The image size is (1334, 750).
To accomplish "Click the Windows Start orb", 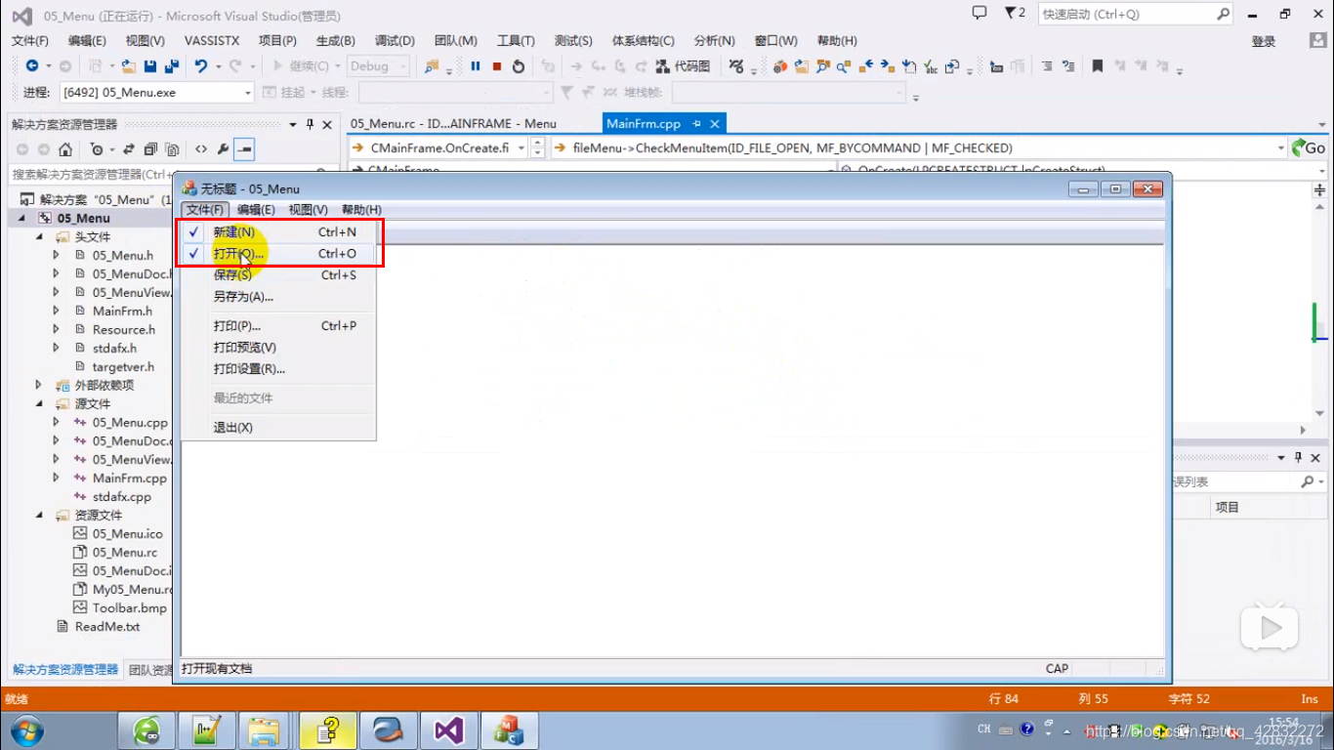I will click(26, 729).
